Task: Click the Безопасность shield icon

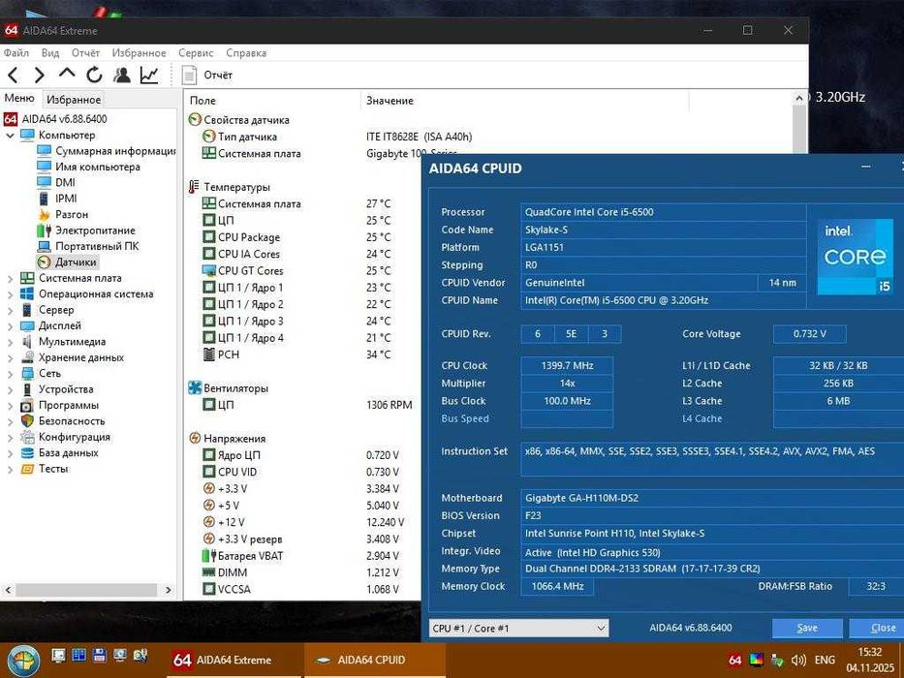Action: point(27,421)
